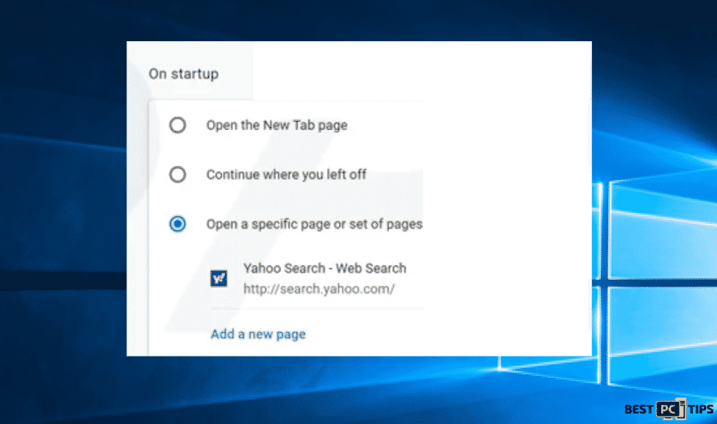Click the PC monitor icon in the watermark
717x424 pixels.
click(671, 409)
